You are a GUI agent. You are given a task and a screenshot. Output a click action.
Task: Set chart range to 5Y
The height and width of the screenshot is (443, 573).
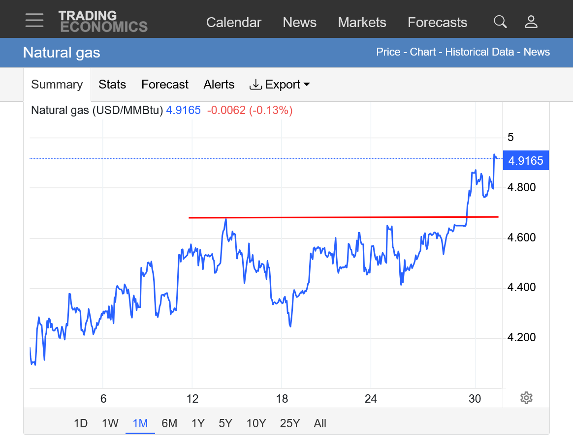coord(225,423)
